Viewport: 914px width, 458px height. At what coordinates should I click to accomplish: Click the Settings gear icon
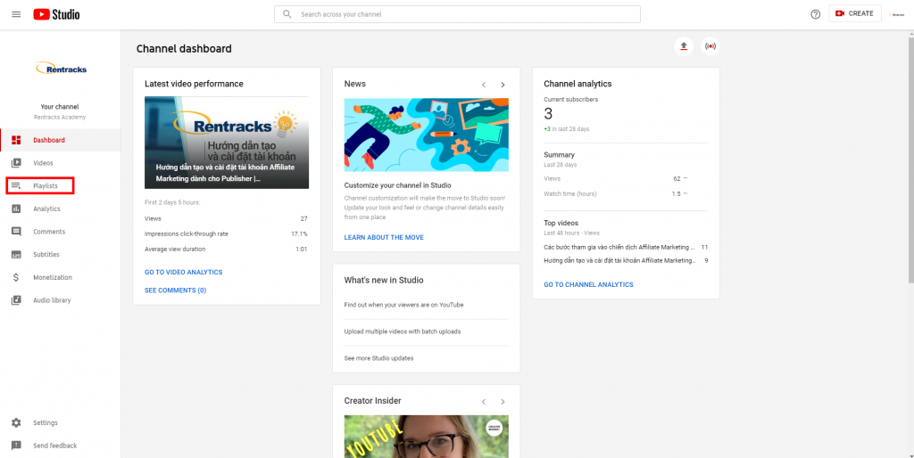pos(16,423)
